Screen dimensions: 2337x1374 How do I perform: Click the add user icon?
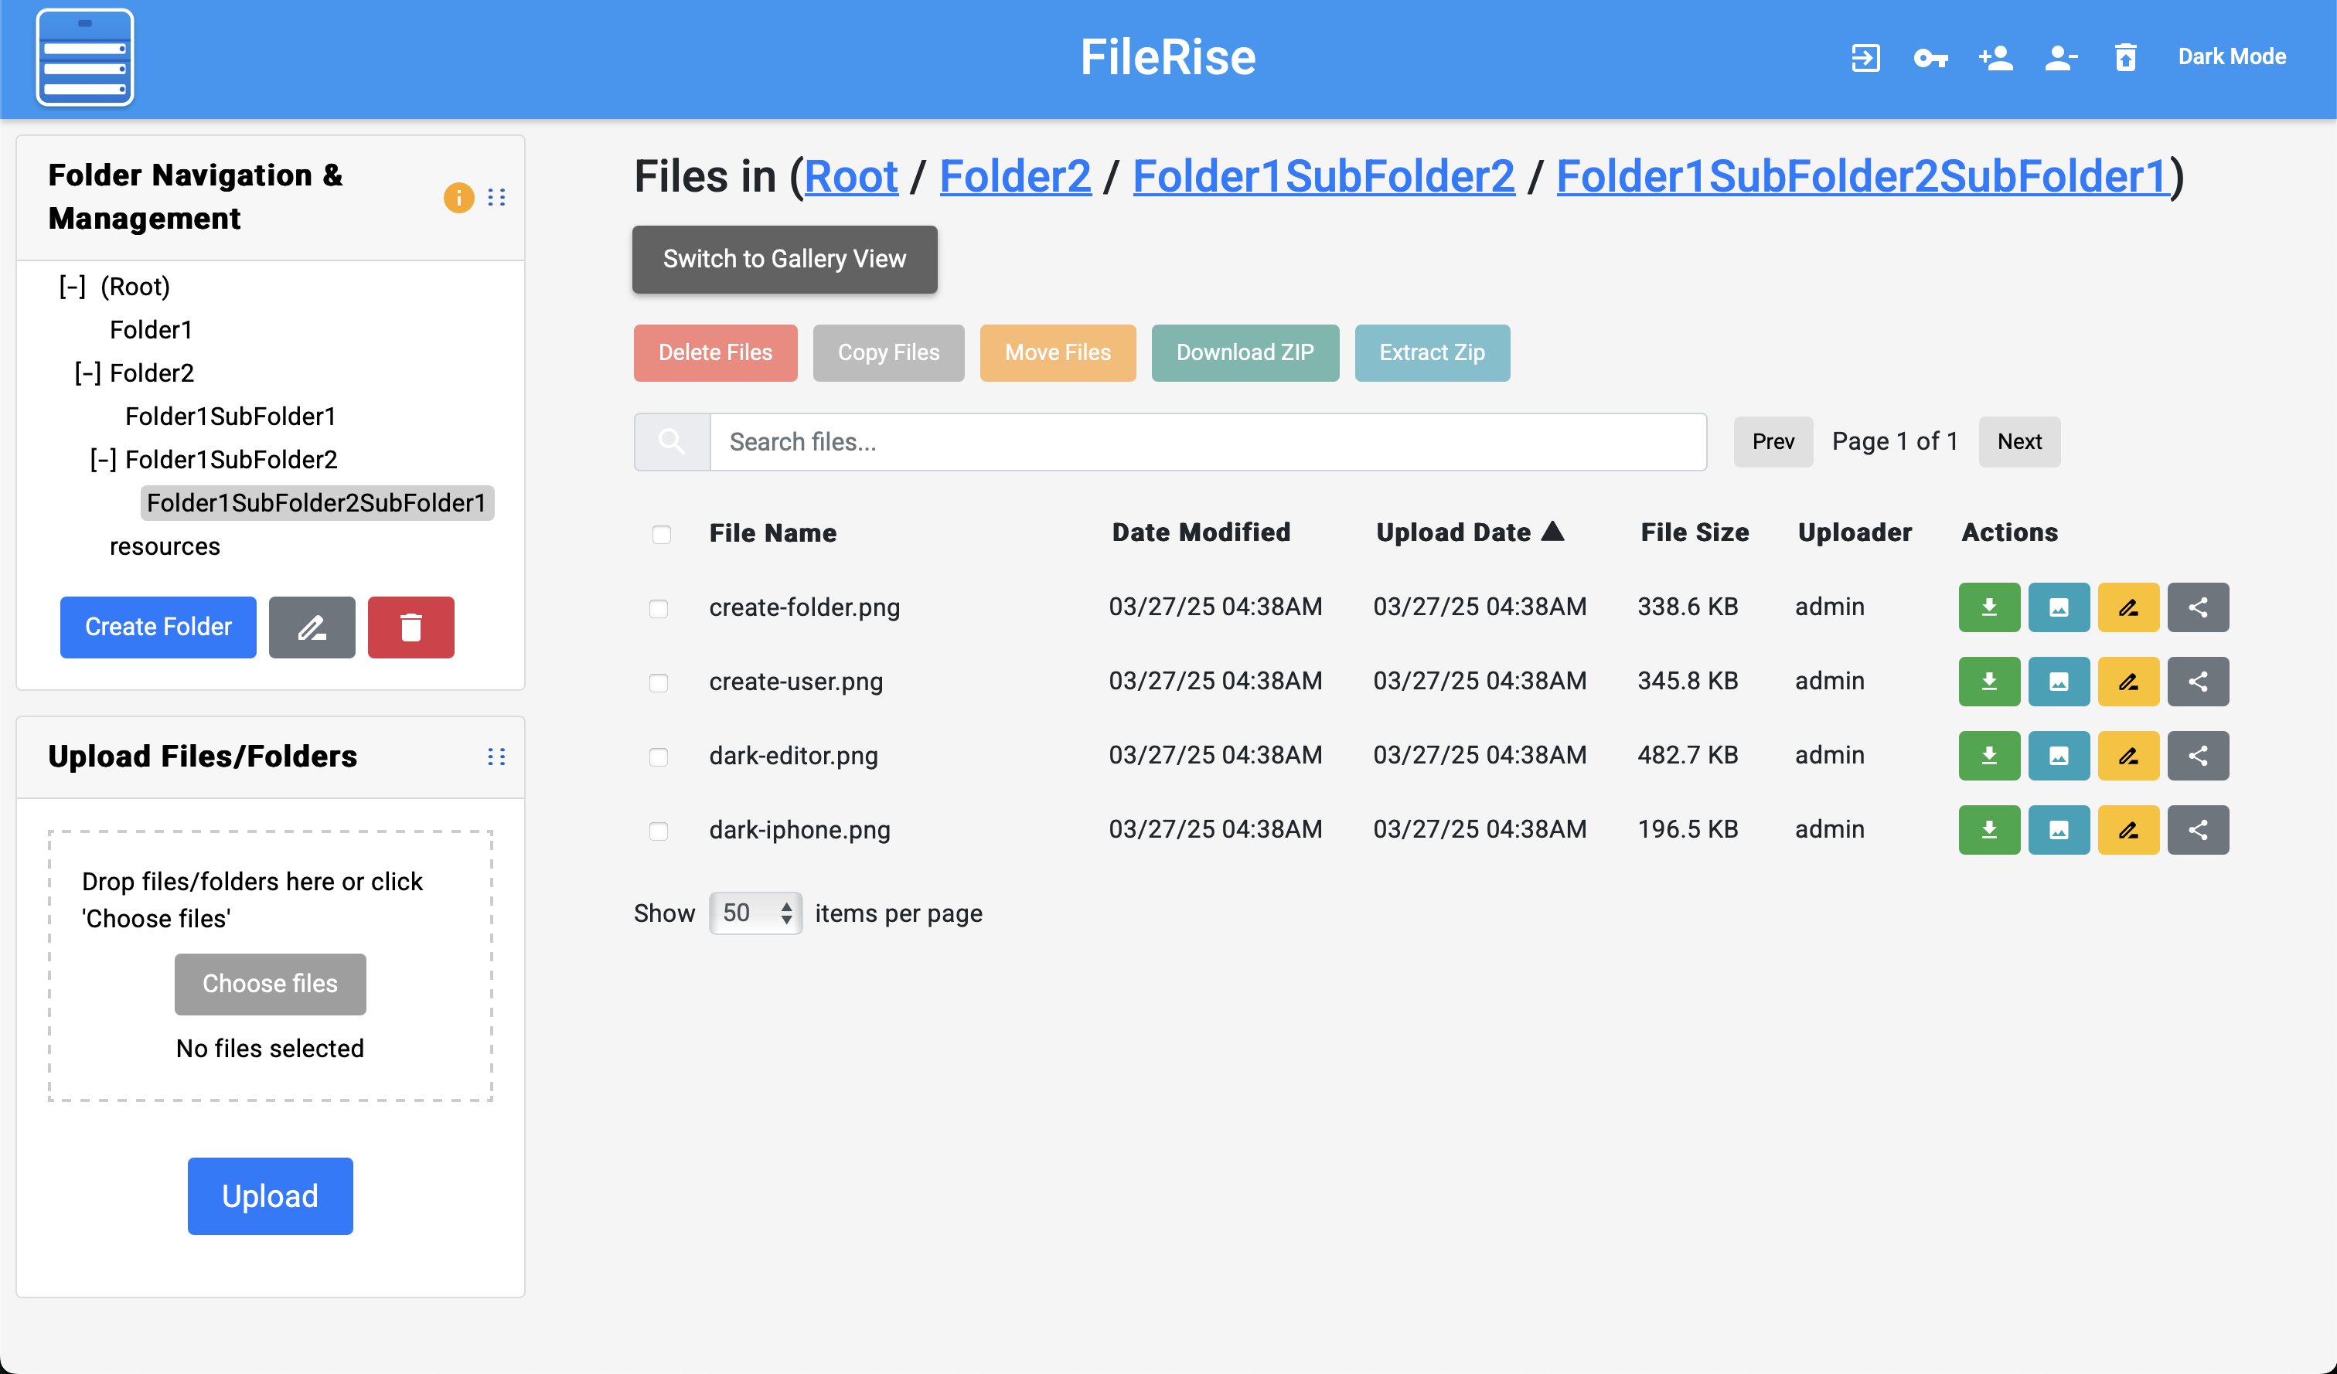coord(1996,57)
